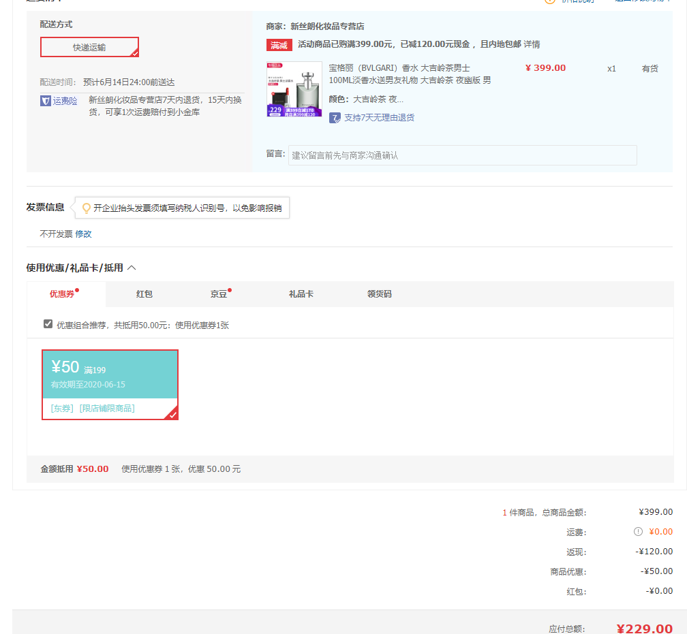Click 修改 to edit invoice info
The height and width of the screenshot is (634, 687).
pyautogui.click(x=83, y=234)
